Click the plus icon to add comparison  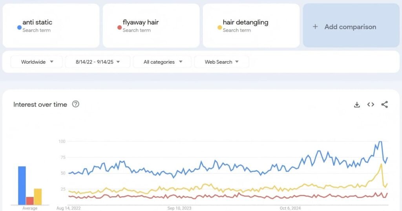click(315, 27)
